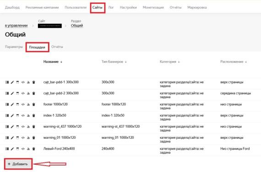Screen dimensions: 261x172
Task: Open the list icon for warning_01 1000x120
Action: 7,138
